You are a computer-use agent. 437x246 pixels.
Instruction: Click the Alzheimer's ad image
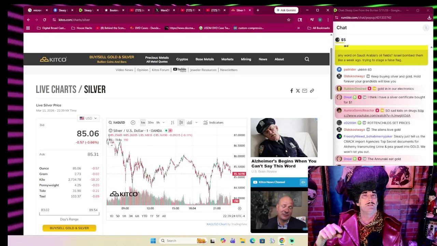click(x=284, y=137)
